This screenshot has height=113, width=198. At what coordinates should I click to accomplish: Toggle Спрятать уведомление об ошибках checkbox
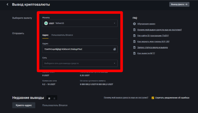pyautogui.click(x=153, y=98)
